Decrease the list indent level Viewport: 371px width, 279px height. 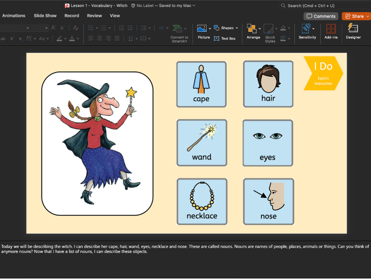tap(121, 28)
